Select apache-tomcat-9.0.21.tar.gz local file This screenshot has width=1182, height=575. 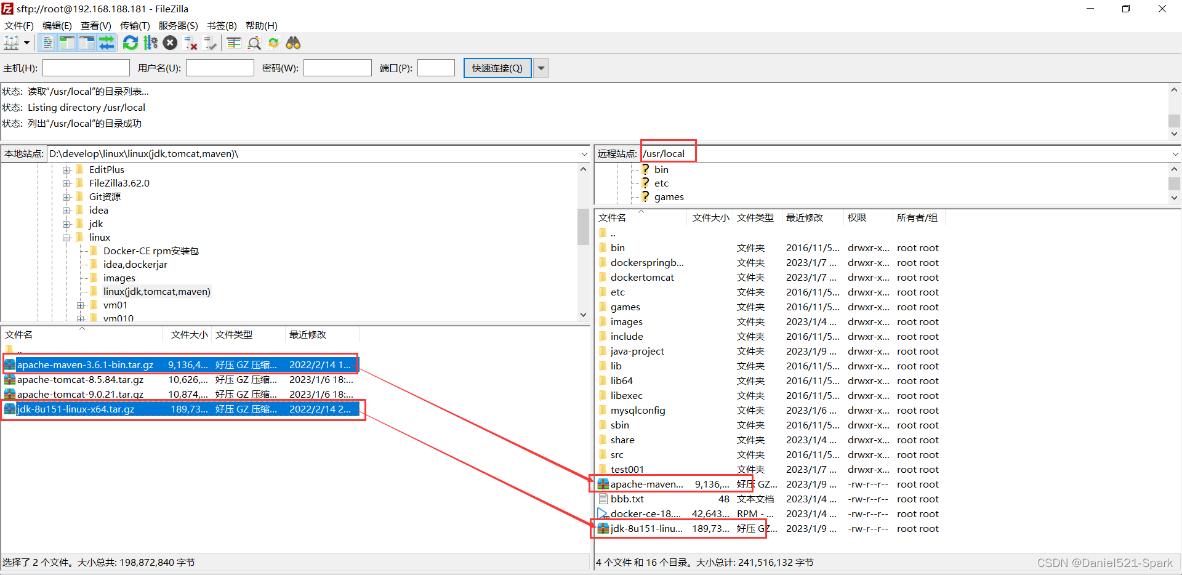[x=80, y=395]
